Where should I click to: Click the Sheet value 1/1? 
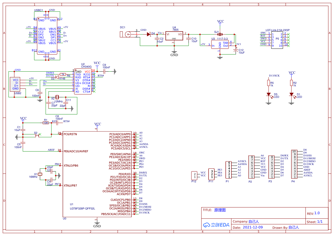(x=320, y=222)
